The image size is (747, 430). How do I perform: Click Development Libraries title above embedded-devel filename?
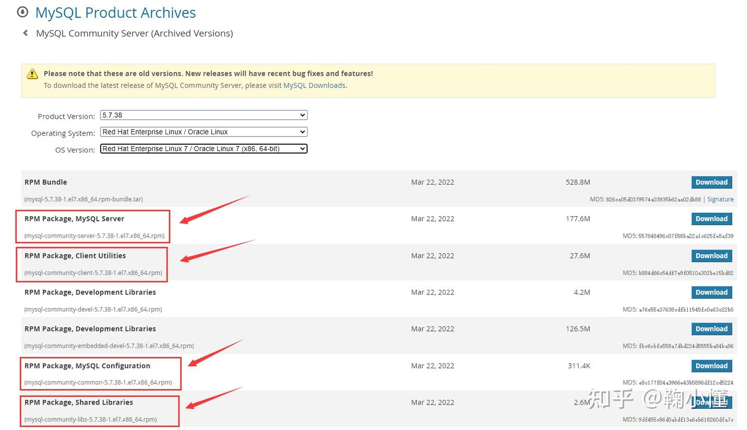(90, 329)
